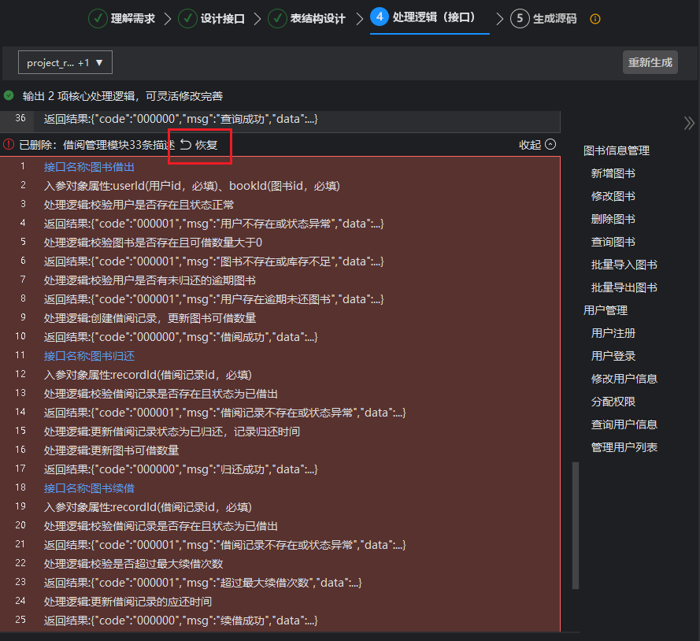Viewport: 700px width, 641px height.
Task: Jump to 批量导入图书 in outline
Action: point(624,265)
